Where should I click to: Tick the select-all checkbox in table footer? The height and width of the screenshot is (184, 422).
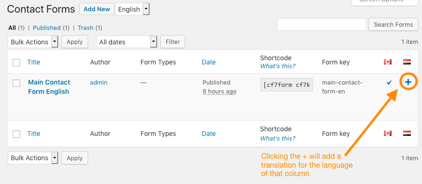coord(16,134)
